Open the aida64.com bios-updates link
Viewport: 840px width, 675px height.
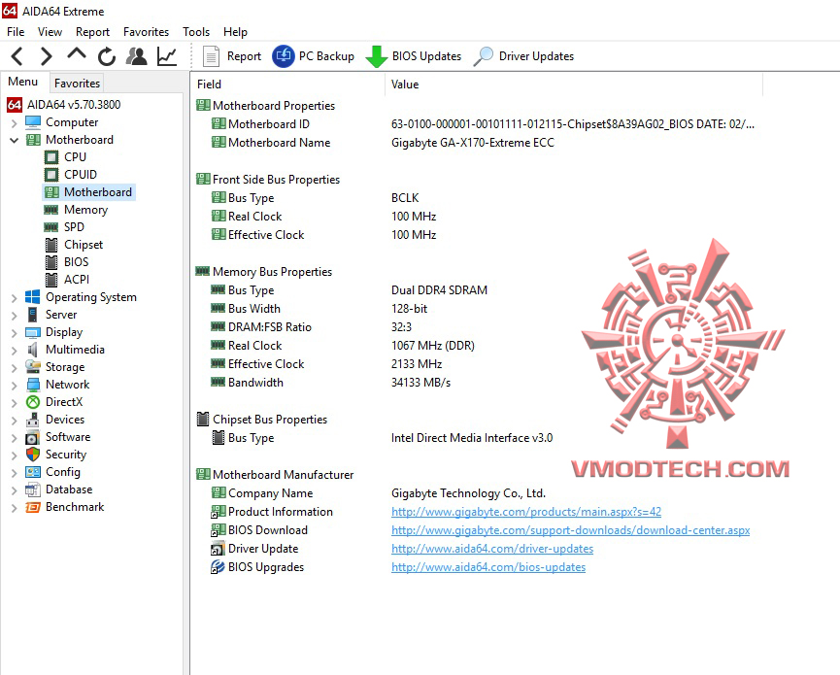488,567
